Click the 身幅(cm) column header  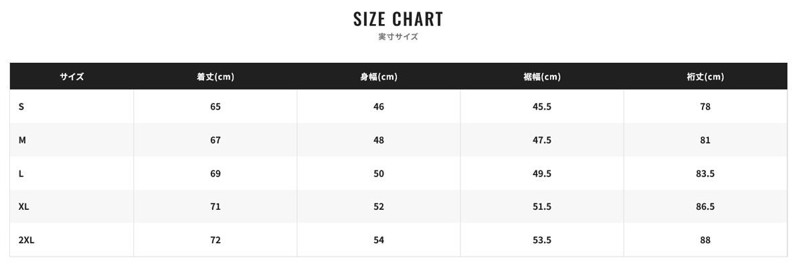(x=379, y=77)
